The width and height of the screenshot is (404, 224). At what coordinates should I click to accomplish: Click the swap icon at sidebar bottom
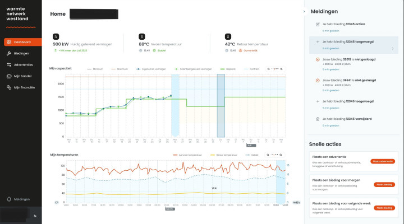[x=35, y=216]
